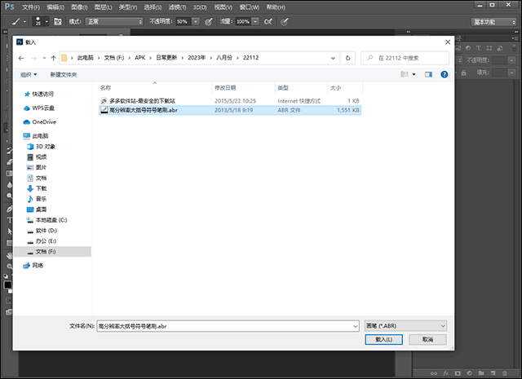The image size is (522, 379).
Task: Open the 图像(I) menu
Action: (x=79, y=7)
